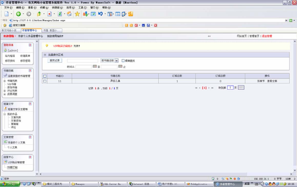The image size is (297, 187).
Task: Click the green Refresh page icon
Action: [x=60, y=14]
